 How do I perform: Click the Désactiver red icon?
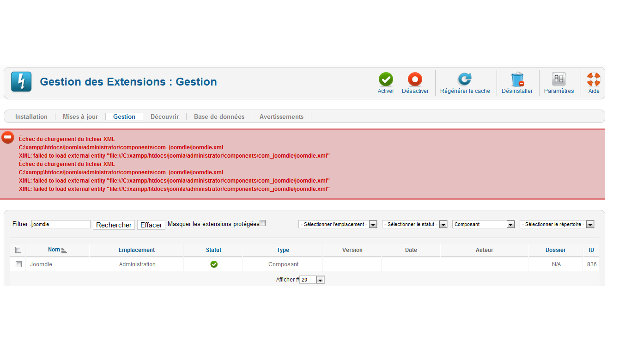pos(415,80)
